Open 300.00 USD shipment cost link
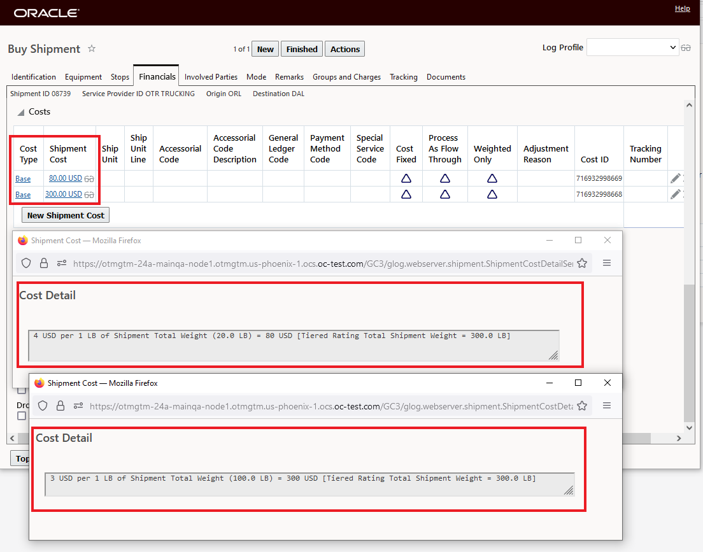Image resolution: width=703 pixels, height=552 pixels. [x=64, y=194]
